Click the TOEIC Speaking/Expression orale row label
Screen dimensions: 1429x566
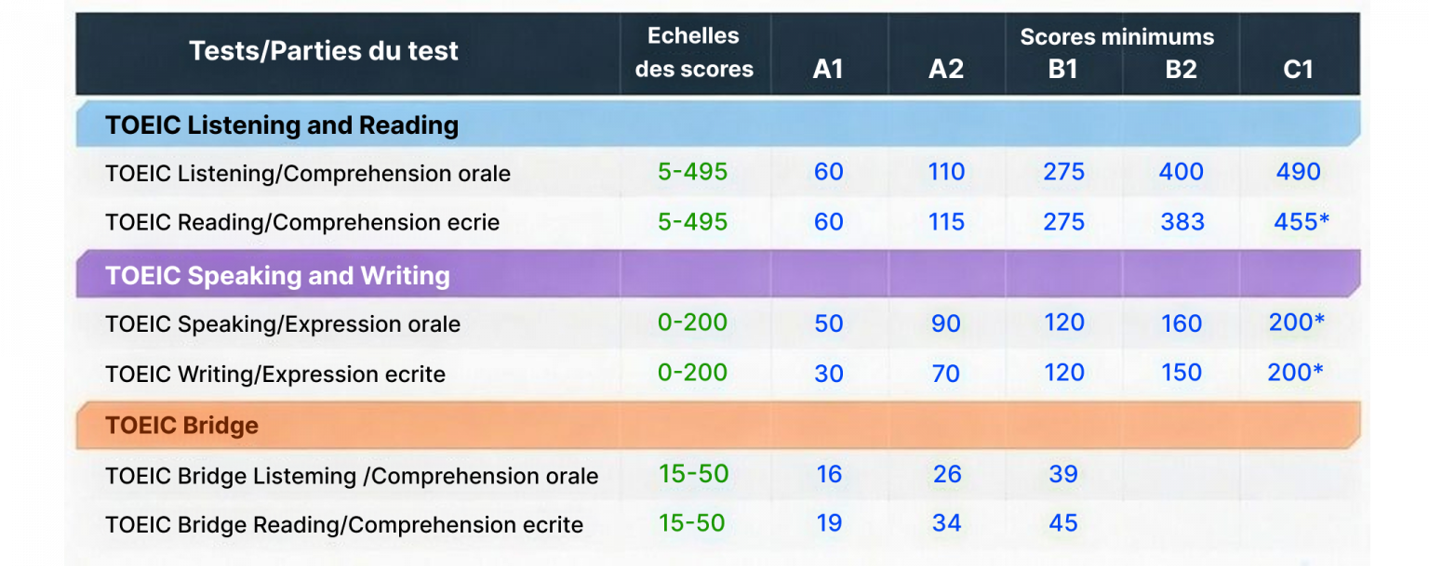point(283,324)
